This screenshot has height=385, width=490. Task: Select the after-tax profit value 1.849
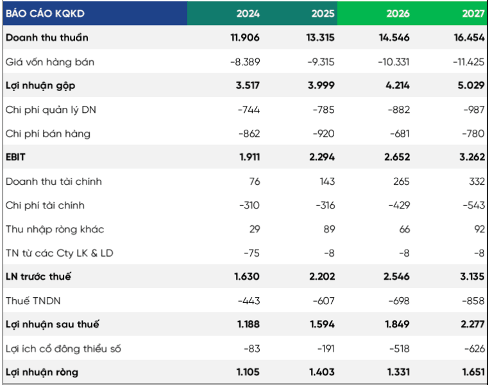pyautogui.click(x=397, y=324)
